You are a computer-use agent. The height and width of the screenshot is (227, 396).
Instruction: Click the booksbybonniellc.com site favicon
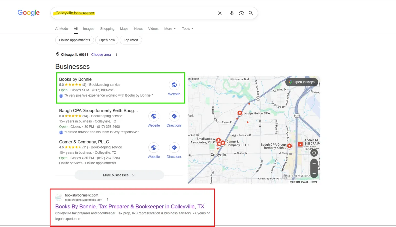(x=59, y=197)
